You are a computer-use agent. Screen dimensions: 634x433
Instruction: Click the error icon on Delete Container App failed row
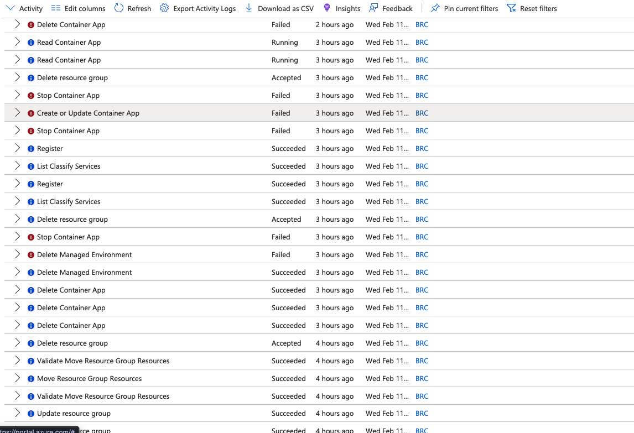pyautogui.click(x=31, y=25)
